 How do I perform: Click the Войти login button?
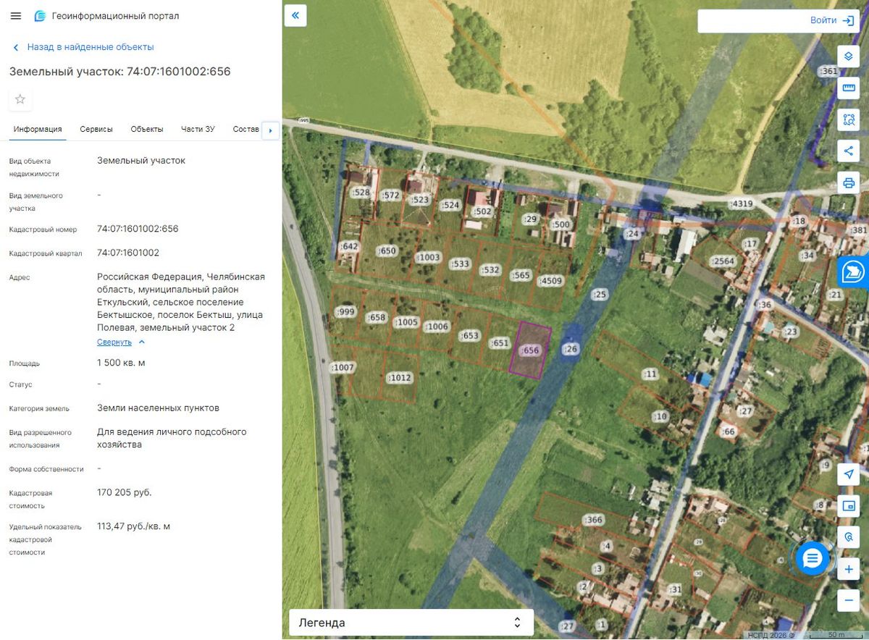coord(831,20)
